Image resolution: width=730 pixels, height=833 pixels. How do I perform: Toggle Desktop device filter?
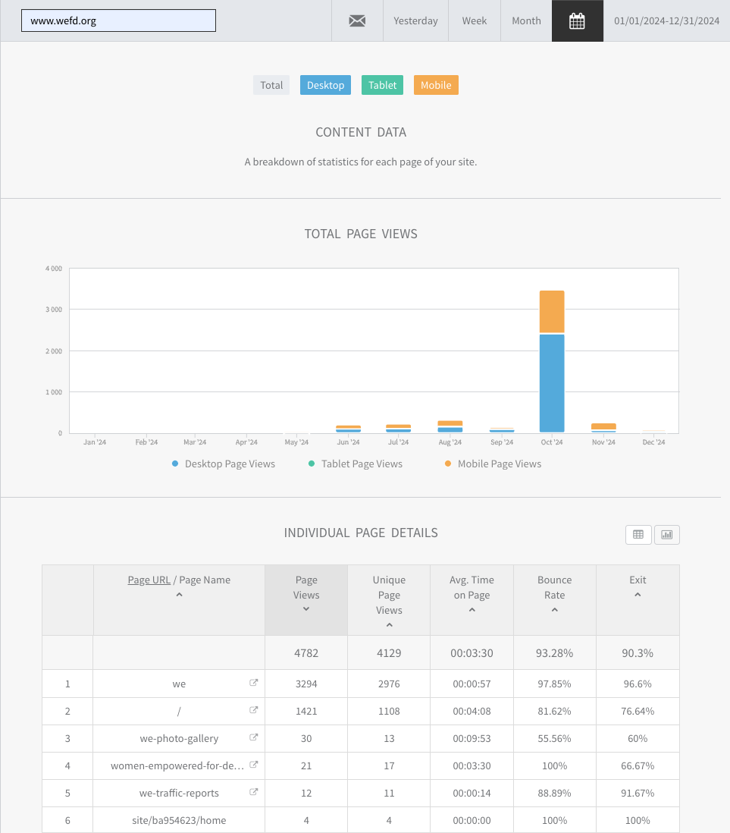pos(325,85)
